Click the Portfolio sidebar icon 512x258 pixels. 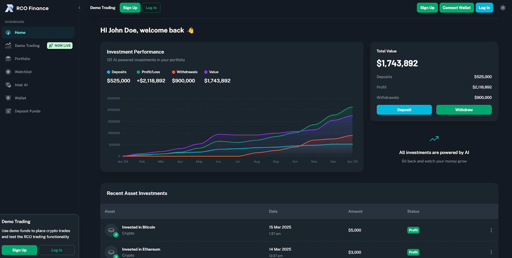[8, 59]
